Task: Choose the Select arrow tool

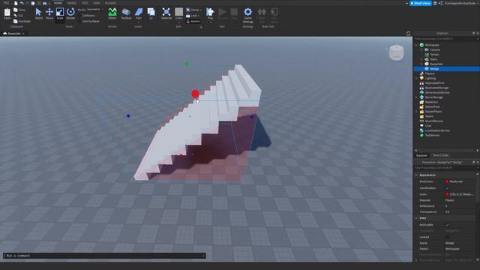Action: point(38,13)
